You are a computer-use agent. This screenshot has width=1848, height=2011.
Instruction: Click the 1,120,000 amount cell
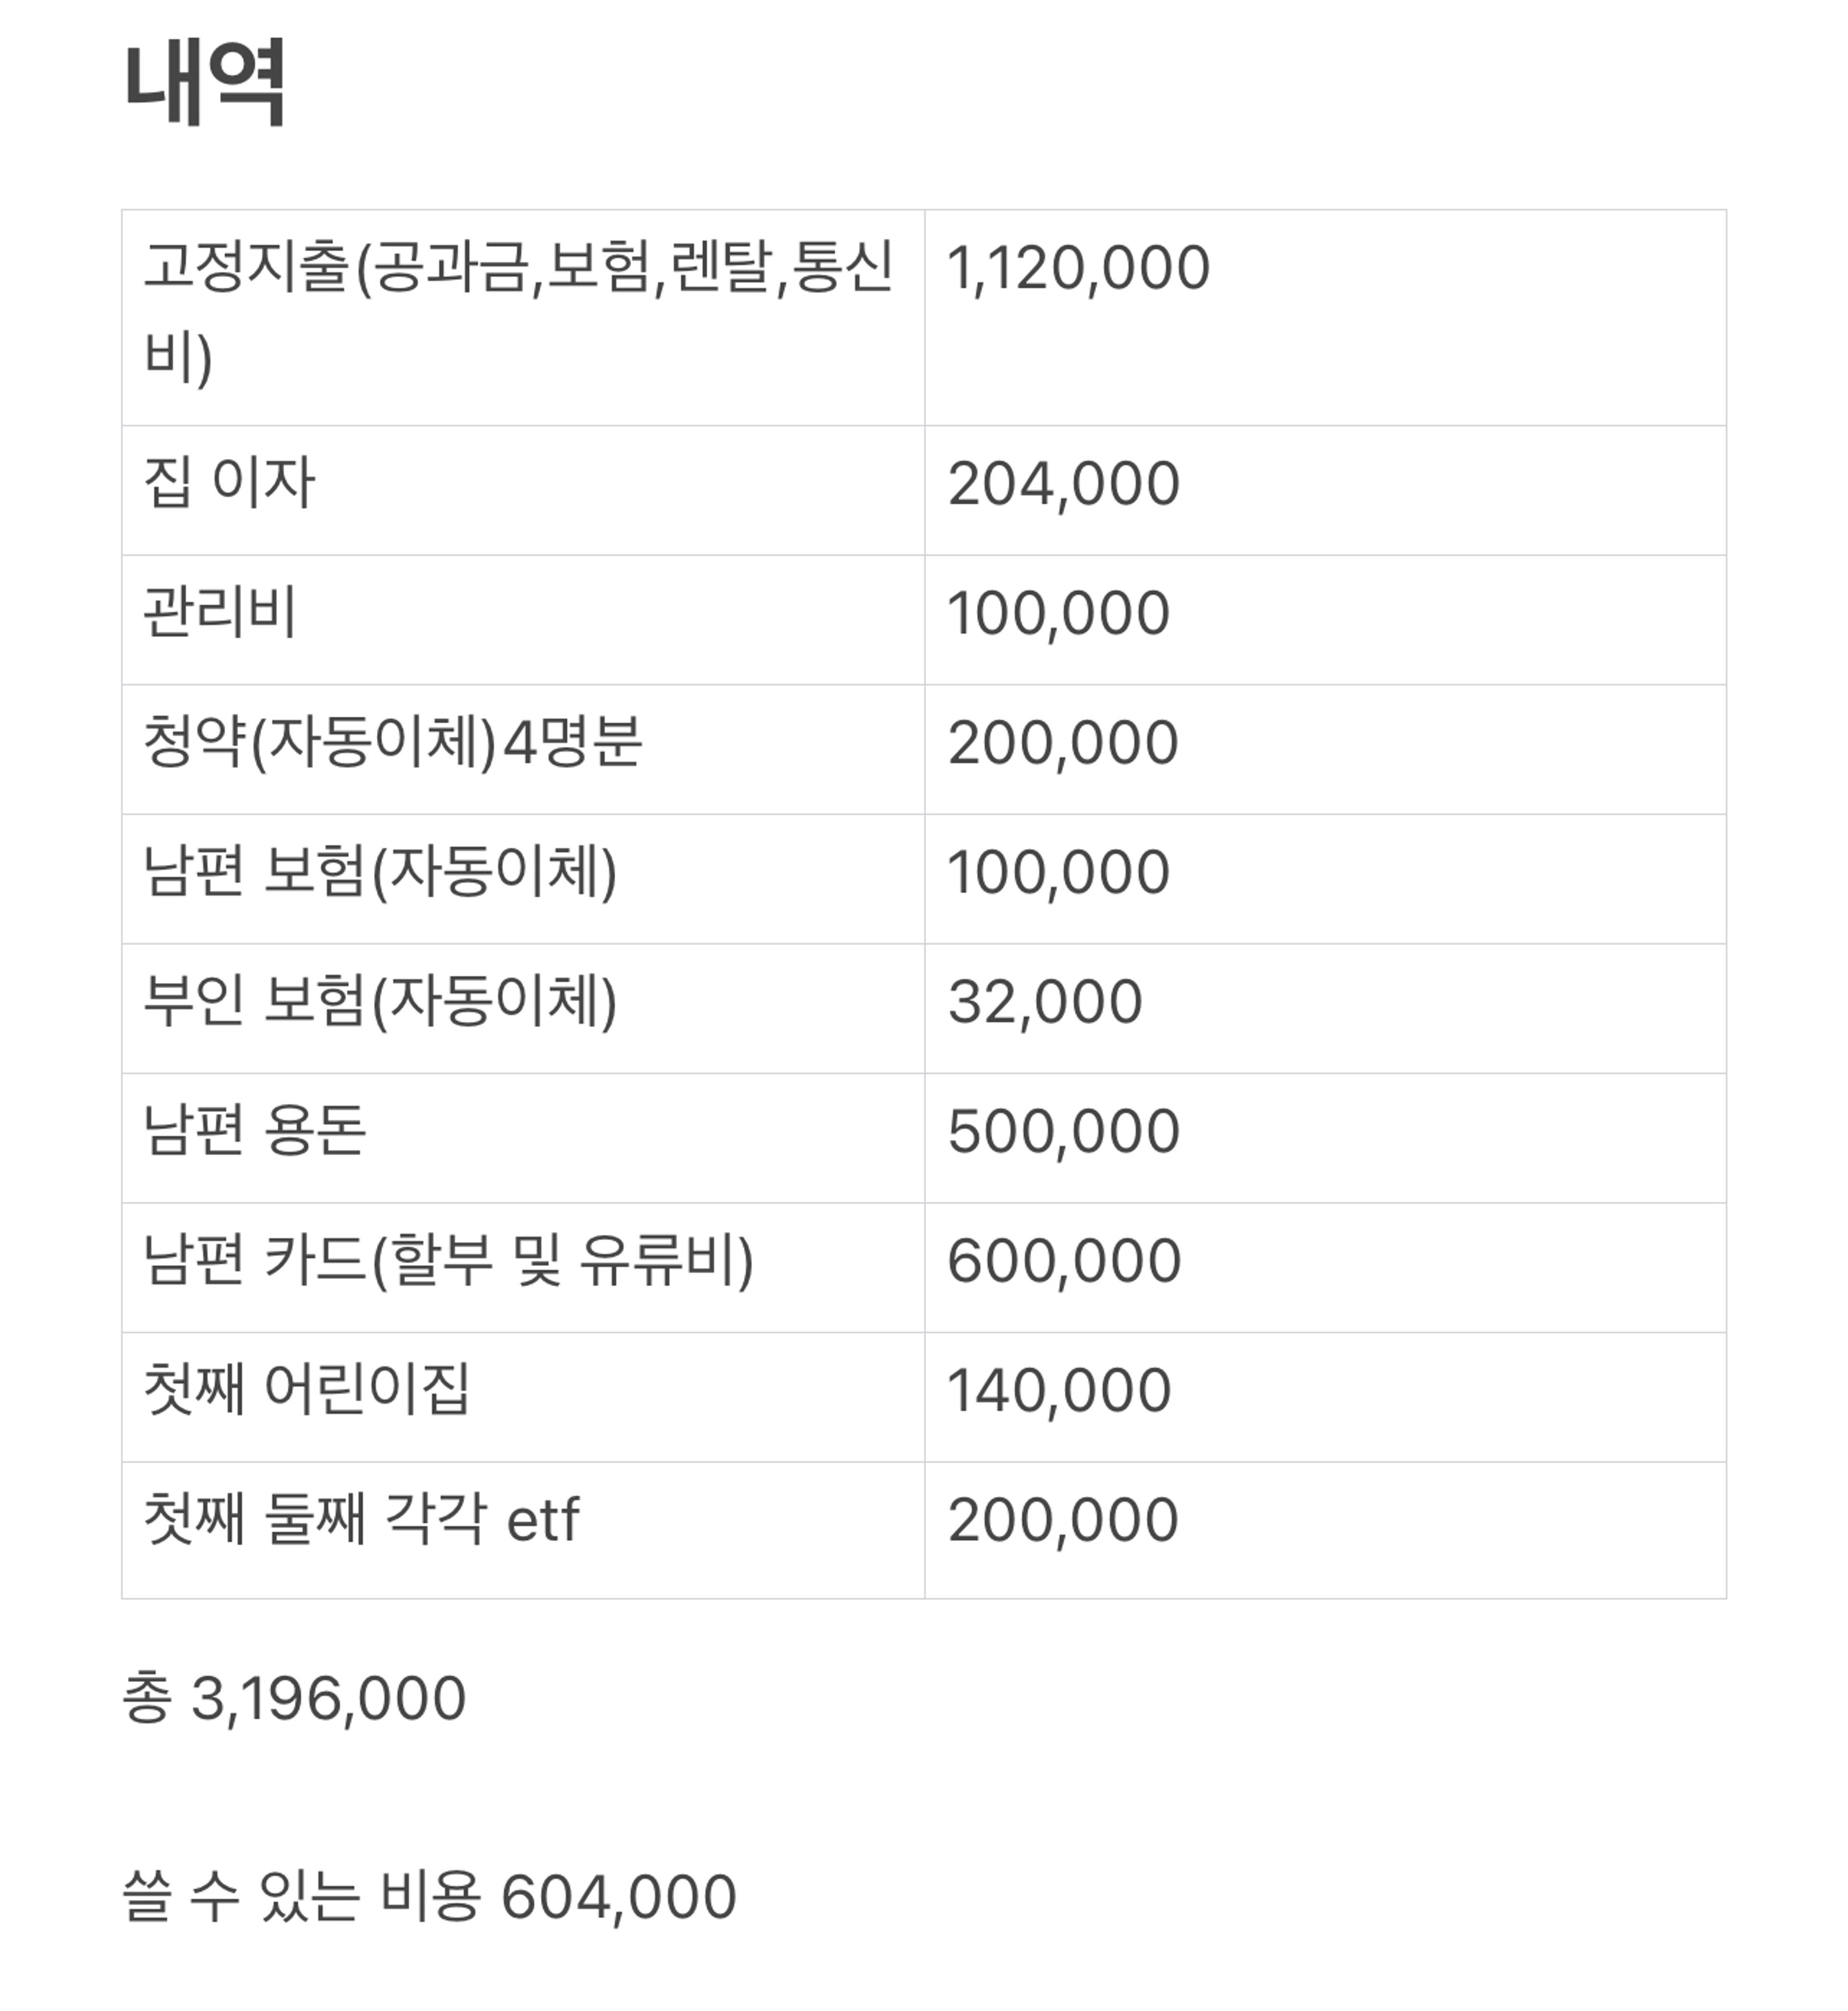1325,318
